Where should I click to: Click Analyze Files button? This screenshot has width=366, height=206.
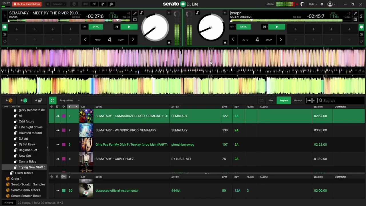coord(66,100)
